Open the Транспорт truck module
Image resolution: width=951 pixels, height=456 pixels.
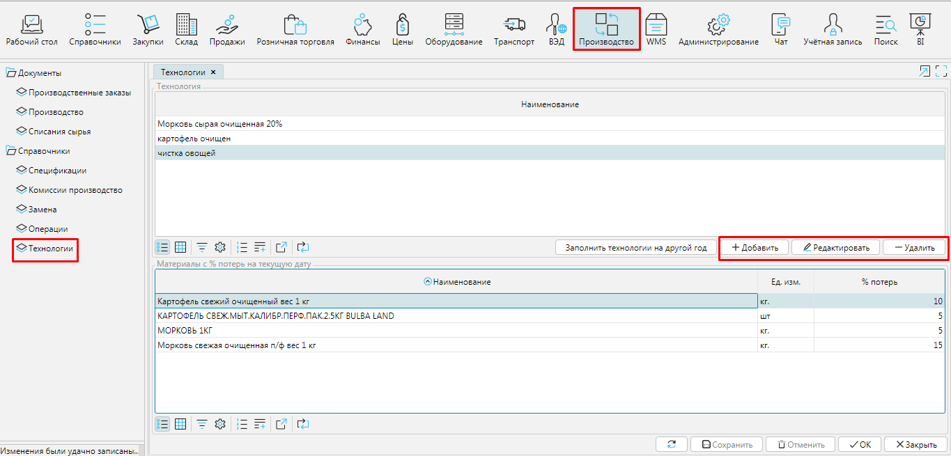(513, 30)
